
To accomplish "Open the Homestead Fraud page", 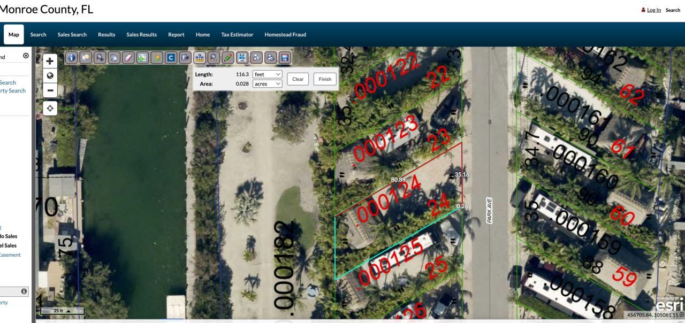I will pyautogui.click(x=285, y=34).
